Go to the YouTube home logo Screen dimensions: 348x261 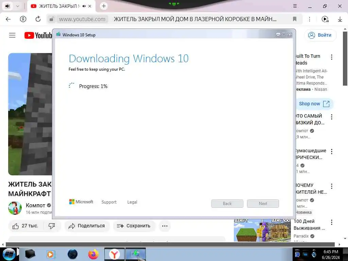tap(38, 35)
